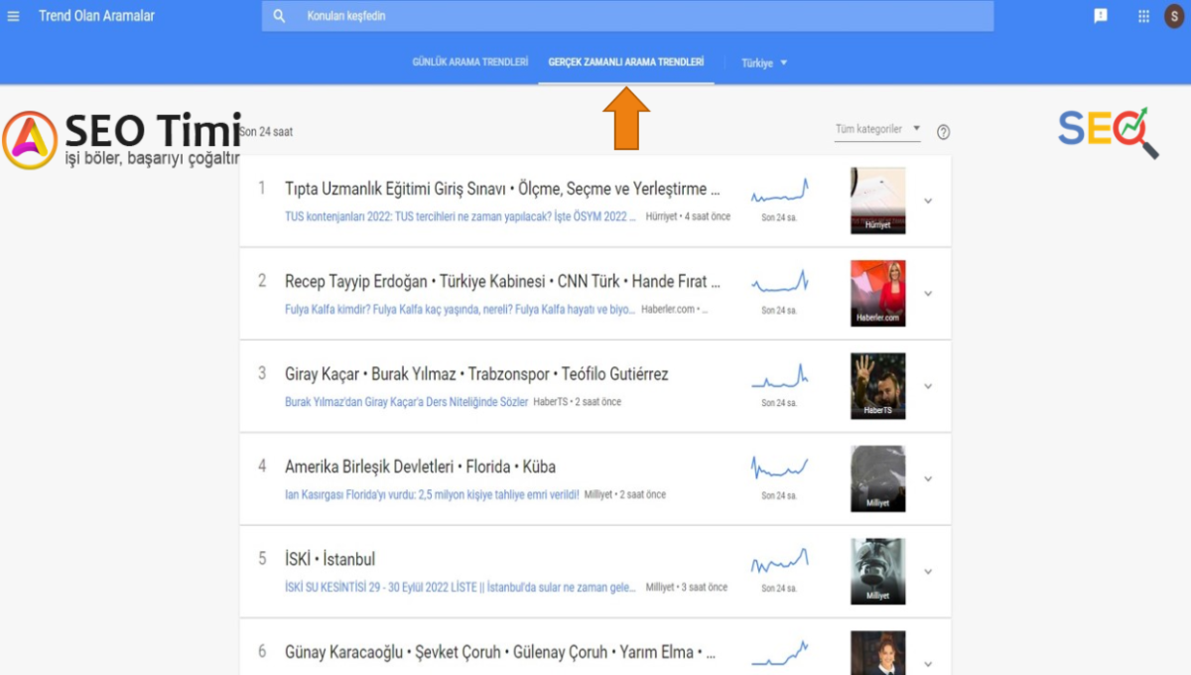
Task: Open the Google apps grid
Action: pos(1144,16)
